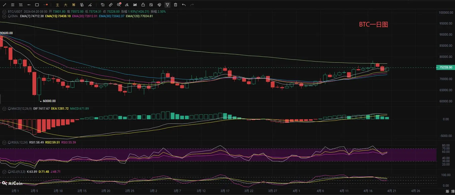This screenshot has width=455, height=195.
Task: Click the RSI(6,12,24) indicator label
Action: point(20,142)
